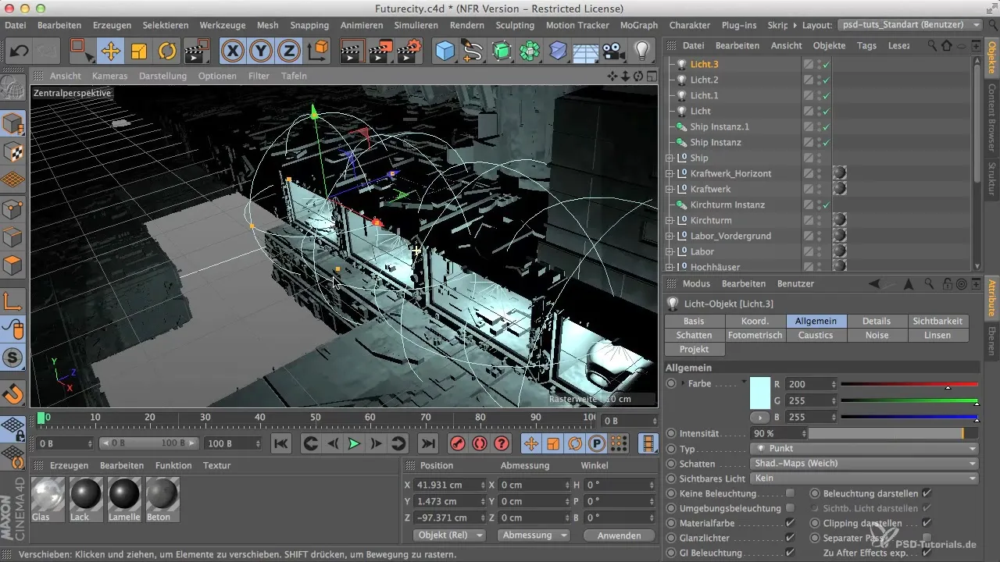Viewport: 1000px width, 562px height.
Task: Open the Erzeugen menu in the material manager
Action: [69, 465]
